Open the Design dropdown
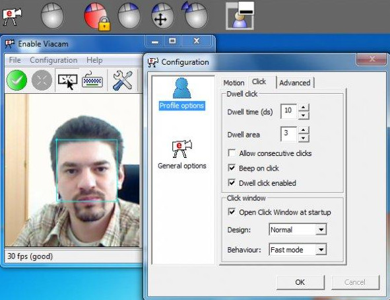 298,229
